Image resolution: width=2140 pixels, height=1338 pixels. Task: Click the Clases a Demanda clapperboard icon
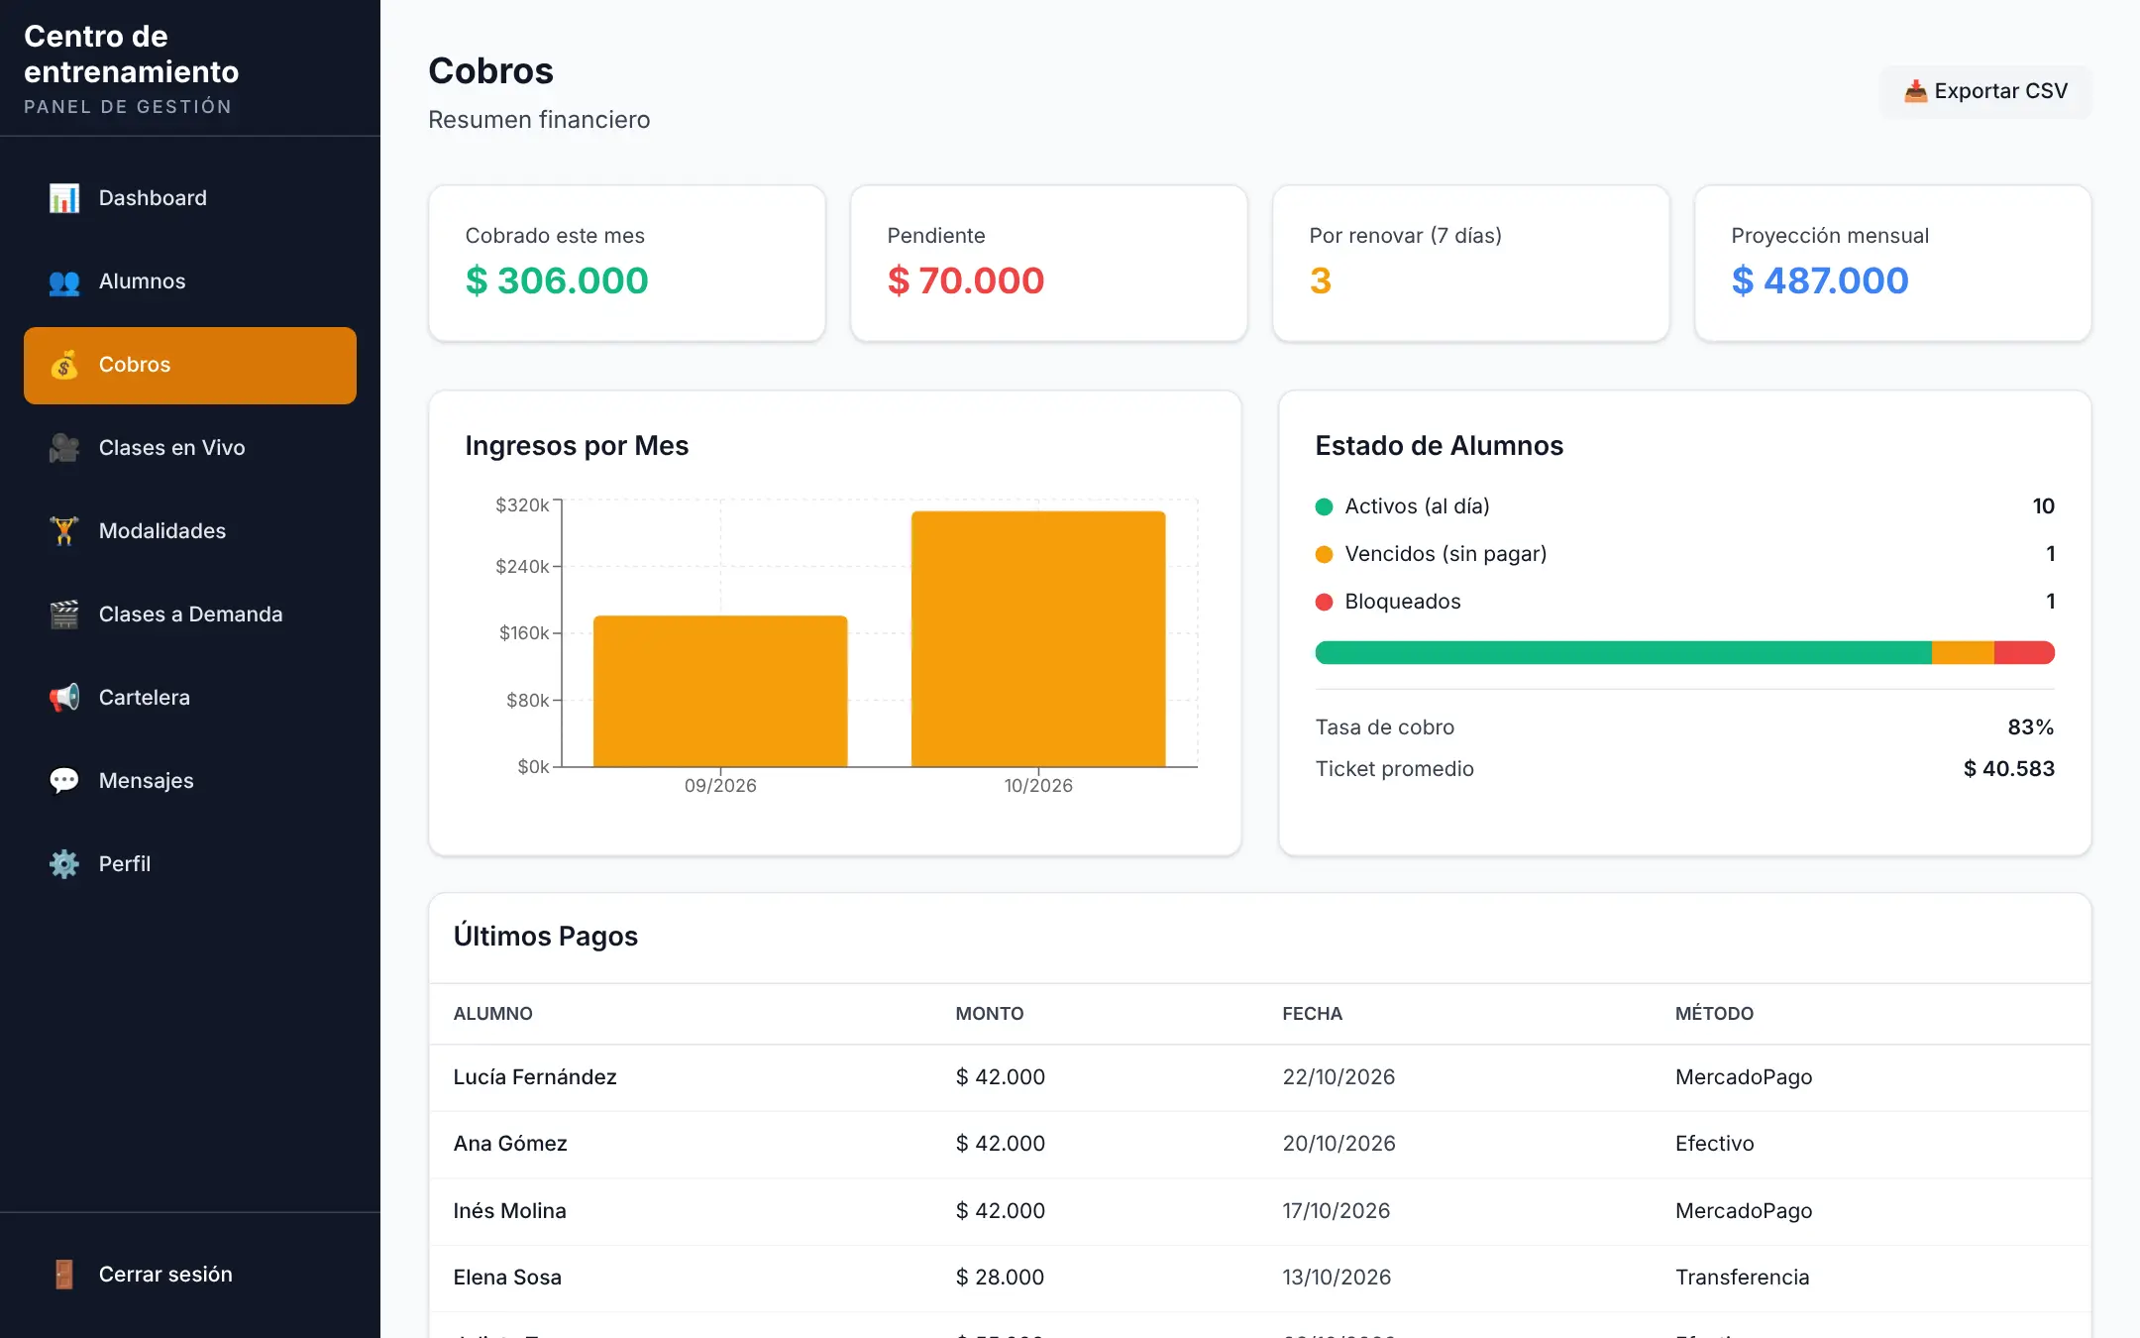pyautogui.click(x=64, y=614)
